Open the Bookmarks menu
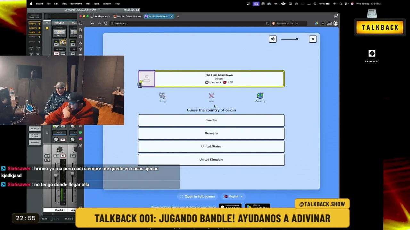Screen dimensions: 410x230 click(x=76, y=4)
